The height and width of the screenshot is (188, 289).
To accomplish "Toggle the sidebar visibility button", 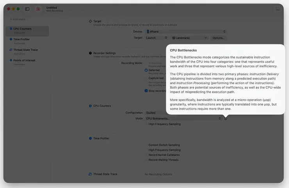I will point(27,9).
